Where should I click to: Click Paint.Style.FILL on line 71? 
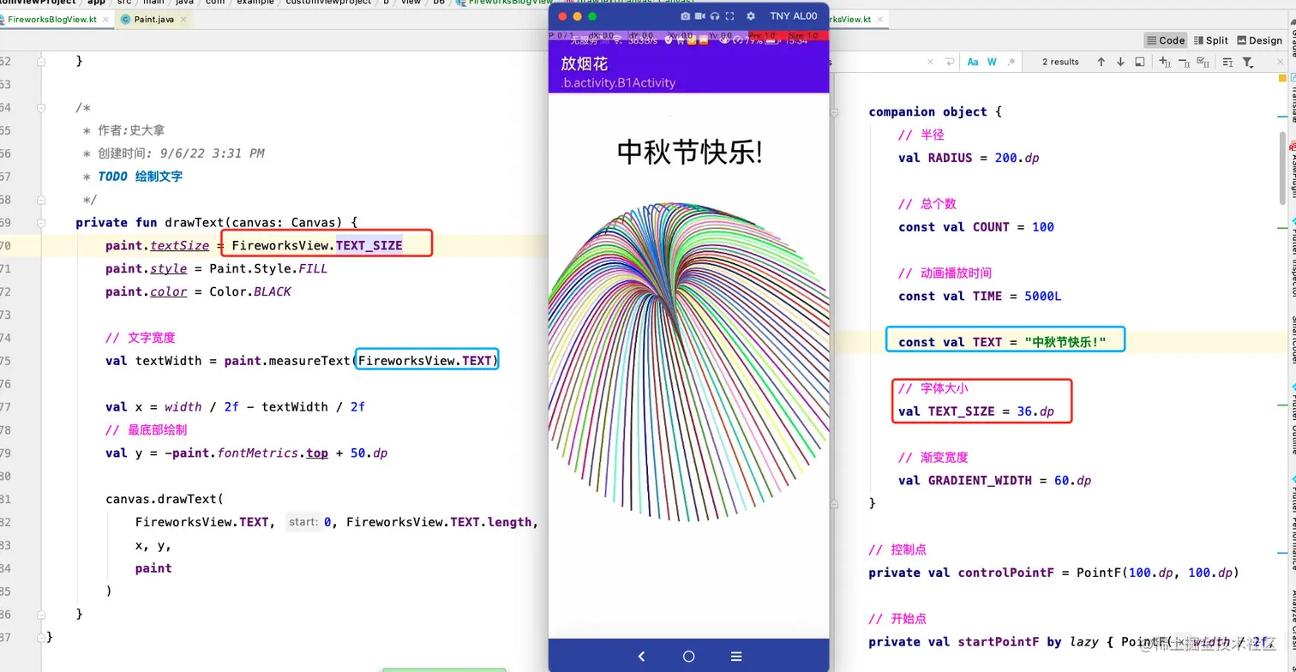pos(268,268)
